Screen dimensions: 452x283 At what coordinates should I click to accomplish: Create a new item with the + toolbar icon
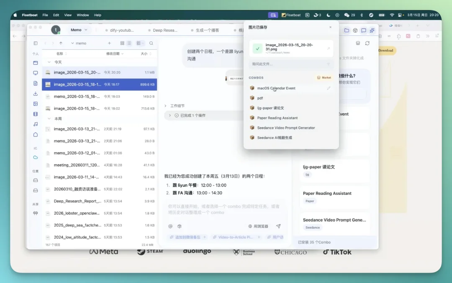(109, 43)
